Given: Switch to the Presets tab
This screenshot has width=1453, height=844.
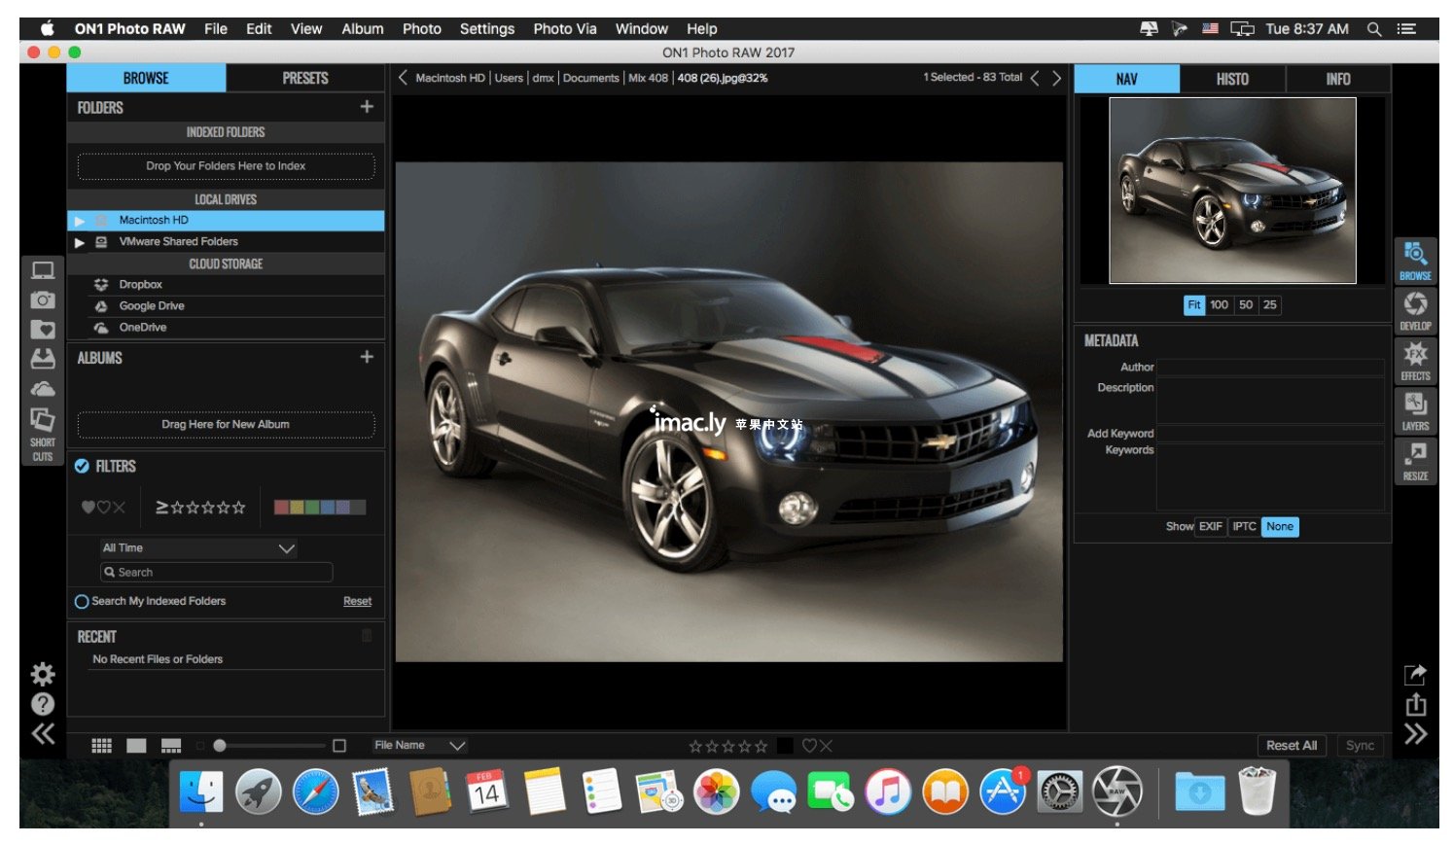Looking at the screenshot, I should tap(305, 79).
